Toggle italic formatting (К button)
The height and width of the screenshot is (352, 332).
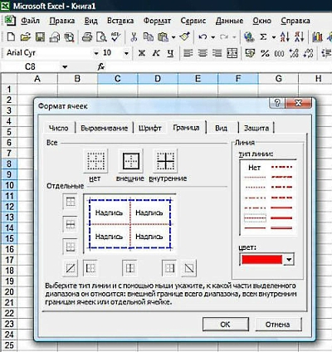[x=156, y=53]
